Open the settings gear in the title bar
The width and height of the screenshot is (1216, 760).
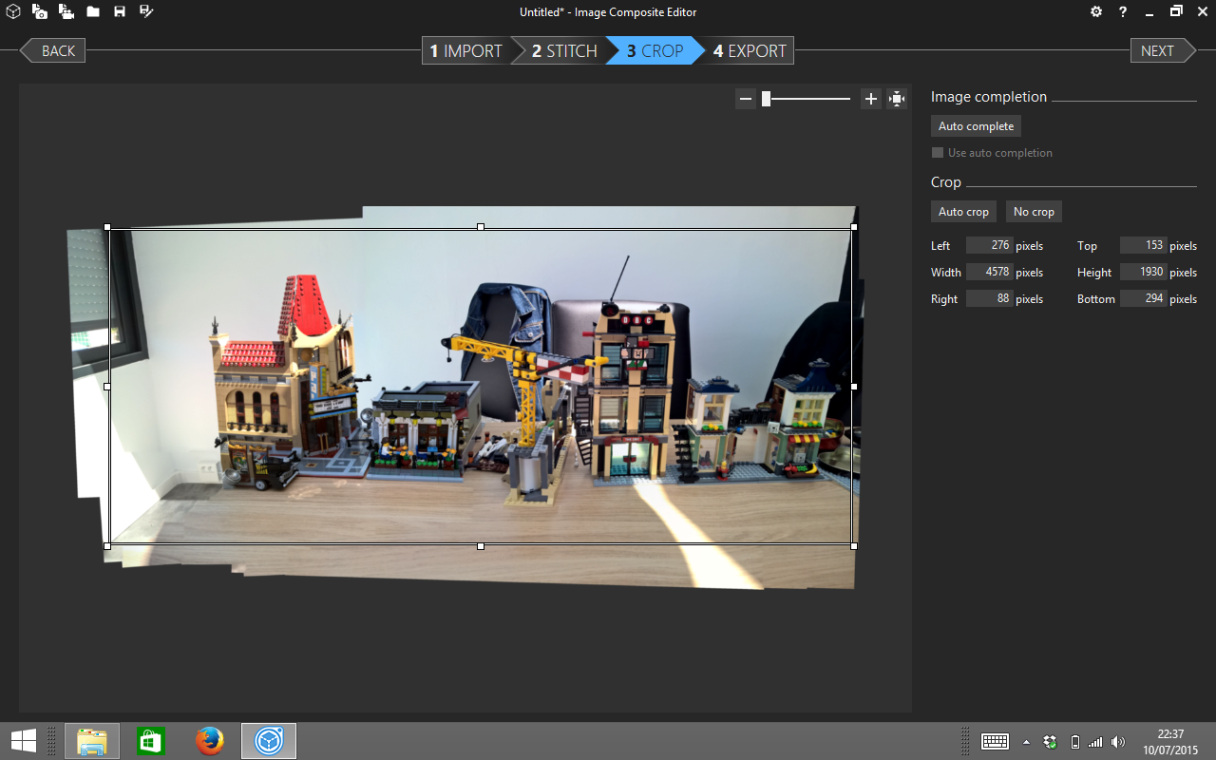1096,12
